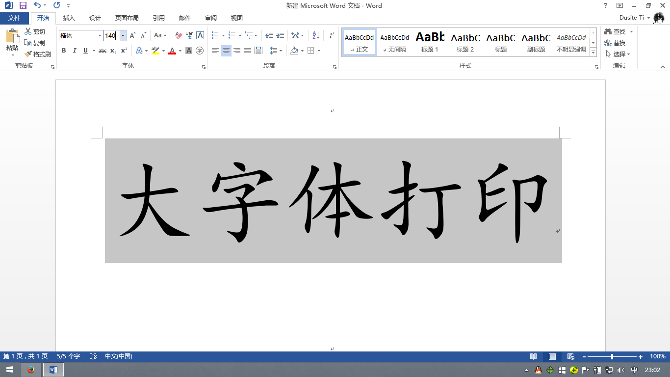Viewport: 670px width, 377px height.
Task: Open the line spacing dropdown
Action: pyautogui.click(x=276, y=51)
